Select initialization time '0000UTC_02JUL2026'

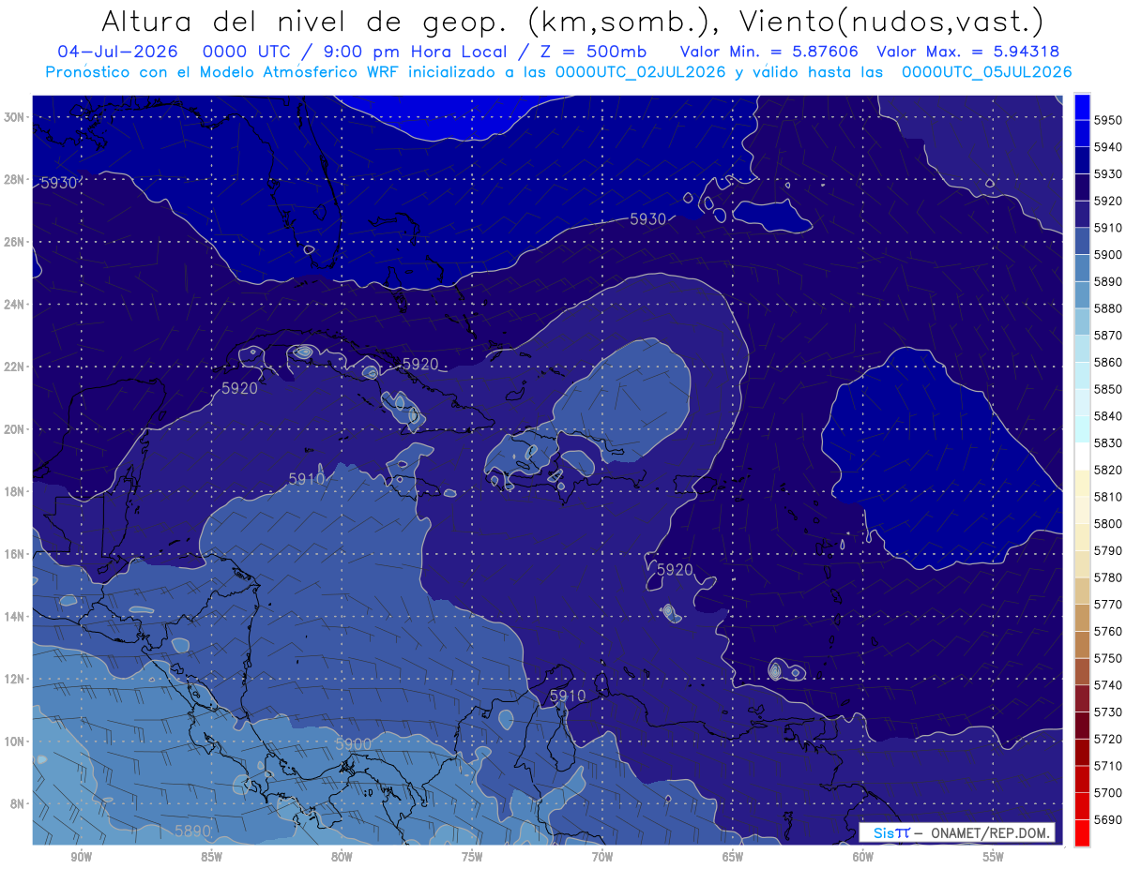tap(641, 71)
